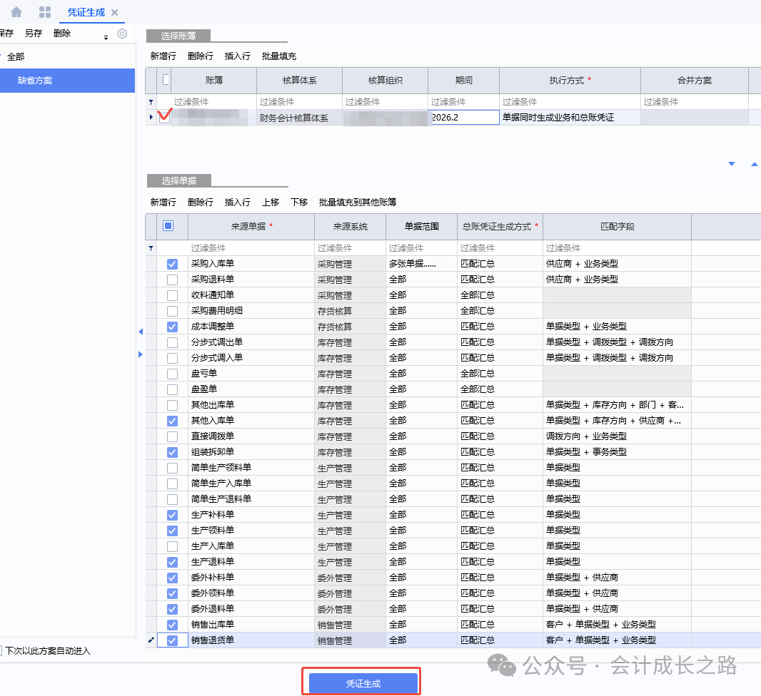Close the 凭证生成 tab
Screen dimensions: 761x696
click(114, 12)
